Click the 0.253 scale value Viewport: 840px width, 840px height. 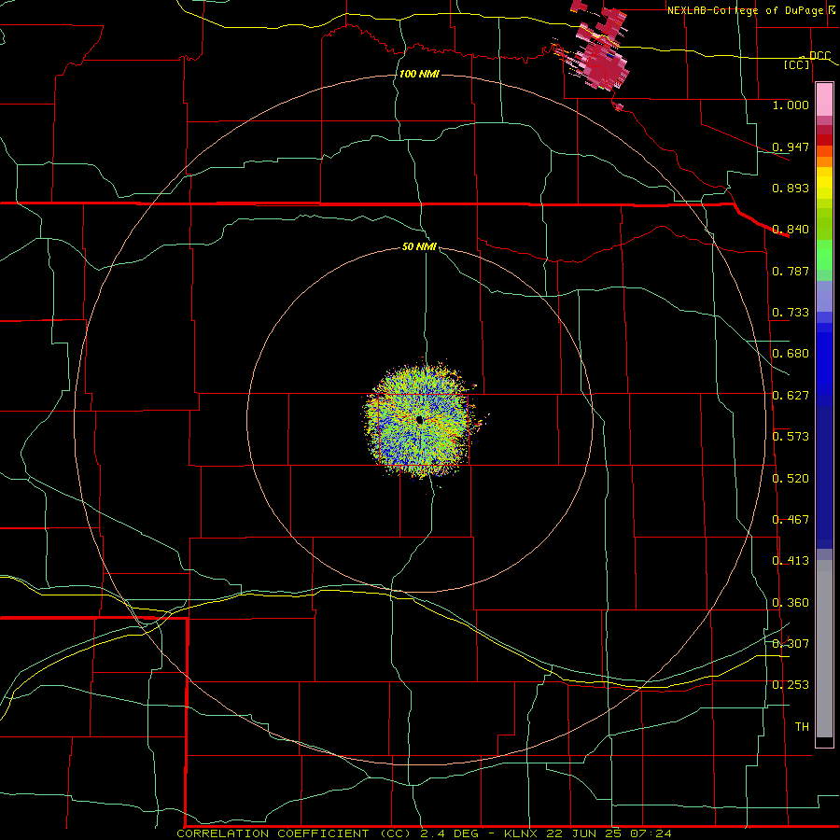click(791, 685)
